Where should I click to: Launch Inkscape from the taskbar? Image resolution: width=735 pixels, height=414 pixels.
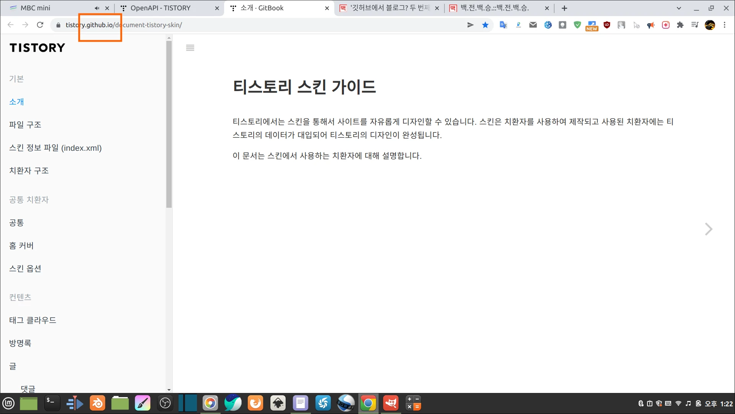click(278, 403)
